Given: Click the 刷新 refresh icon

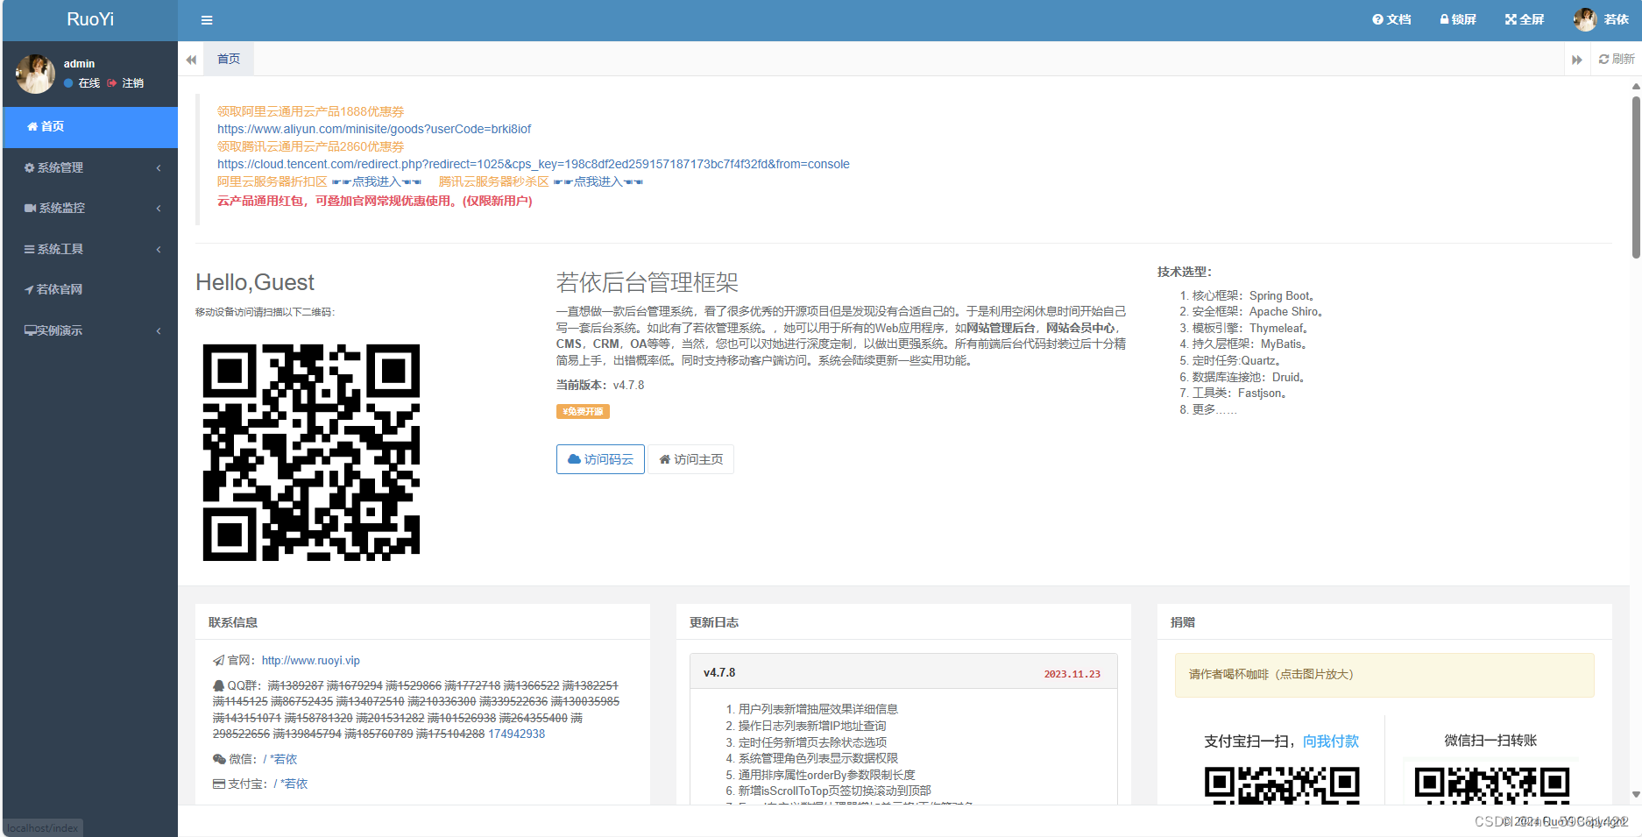Looking at the screenshot, I should point(1617,59).
